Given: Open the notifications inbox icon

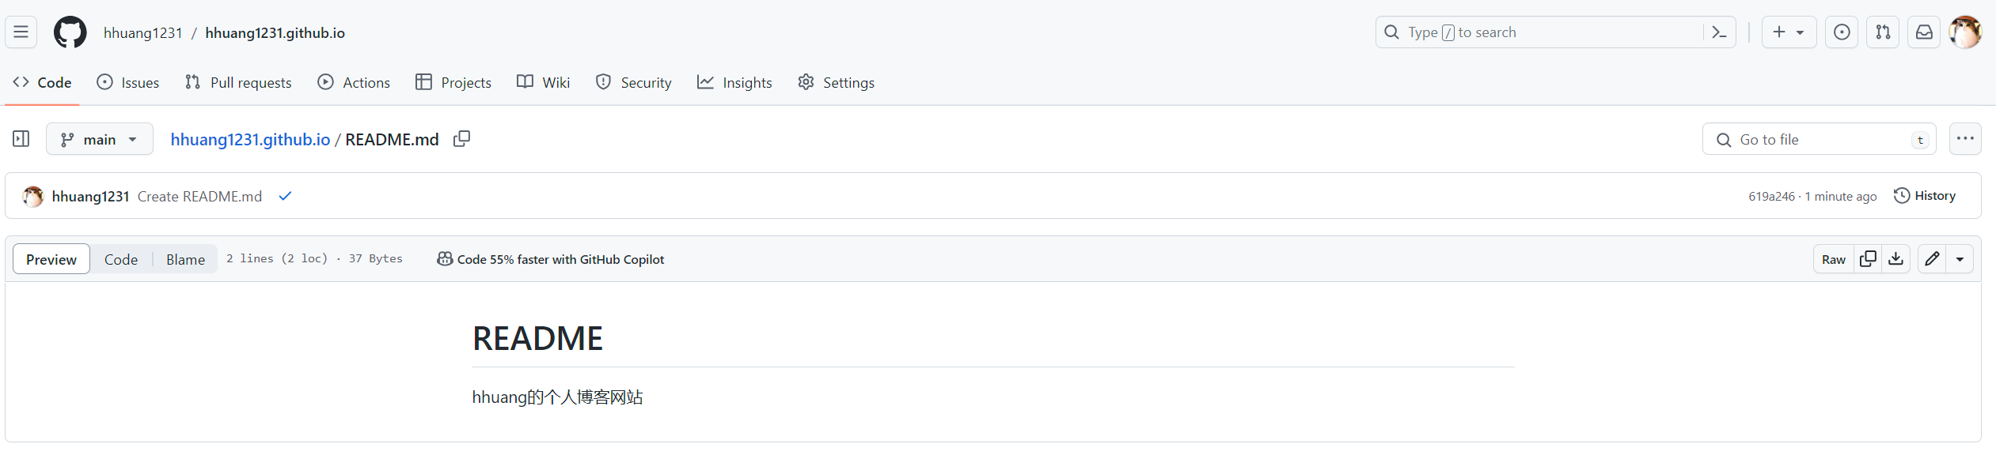Looking at the screenshot, I should [1924, 32].
